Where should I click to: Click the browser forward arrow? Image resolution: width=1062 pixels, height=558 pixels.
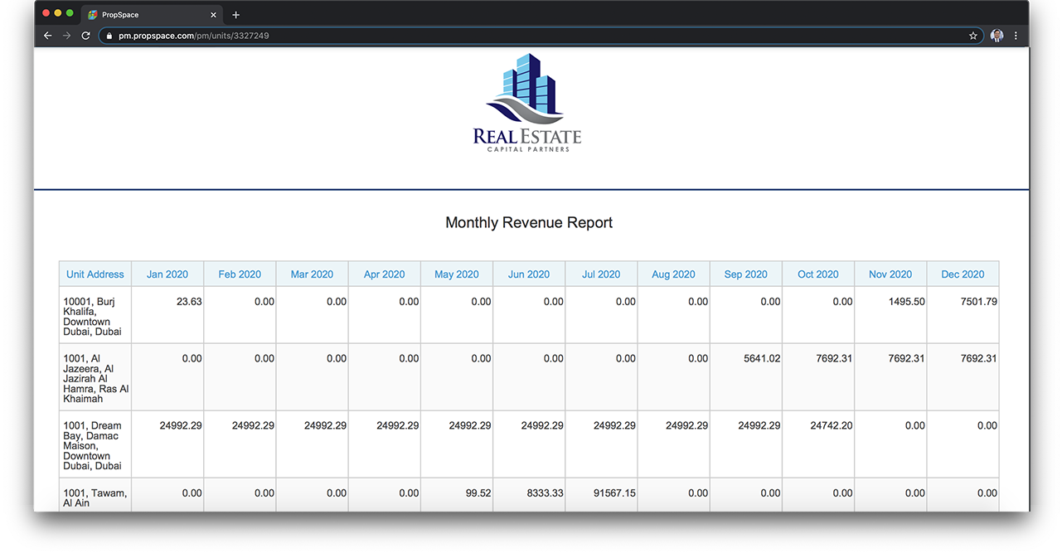point(66,36)
